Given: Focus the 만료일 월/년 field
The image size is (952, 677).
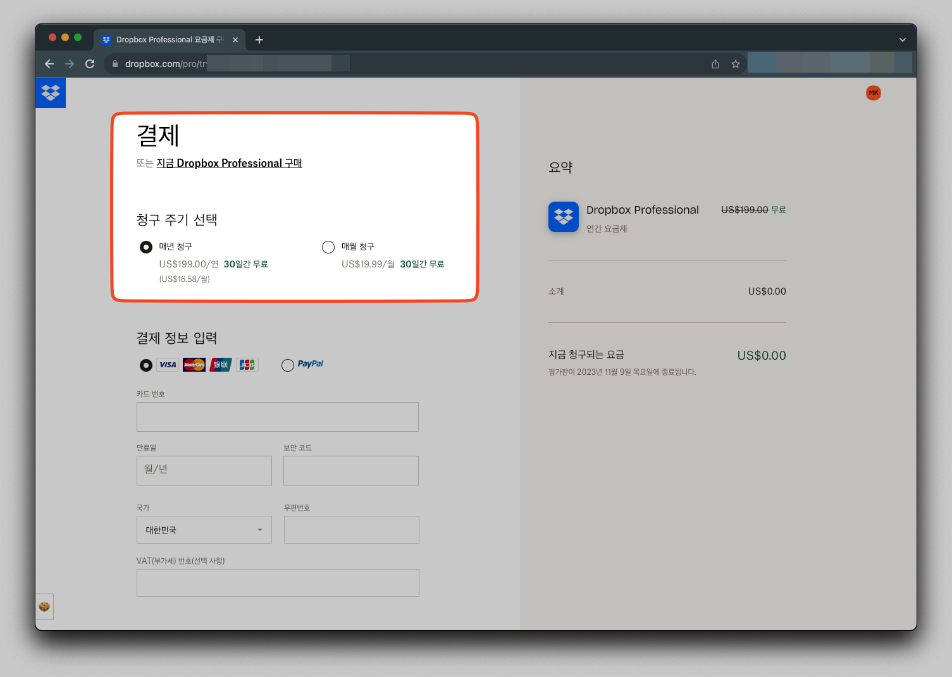Looking at the screenshot, I should click(x=204, y=471).
